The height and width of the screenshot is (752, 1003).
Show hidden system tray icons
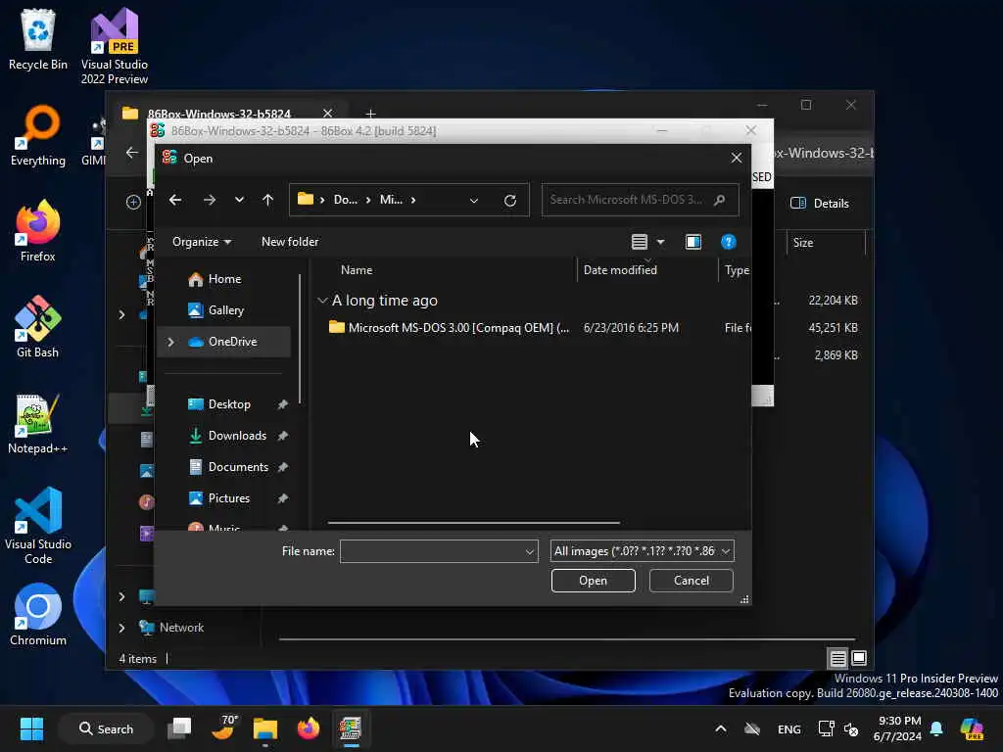click(720, 728)
